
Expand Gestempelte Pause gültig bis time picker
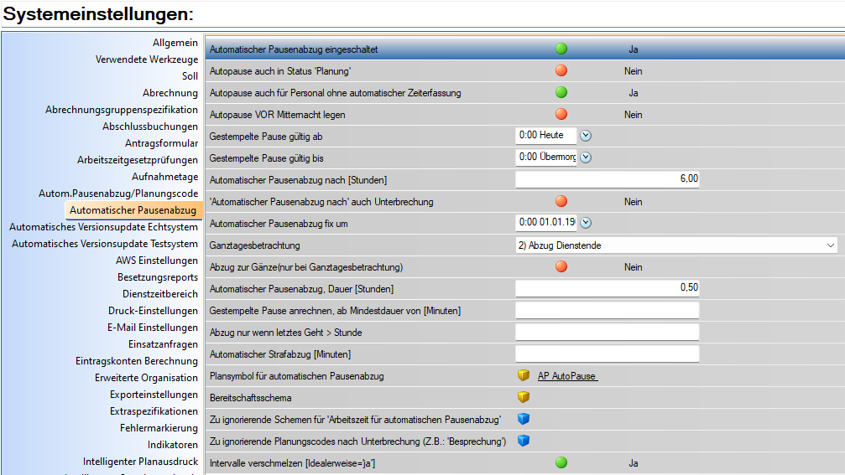tap(587, 157)
